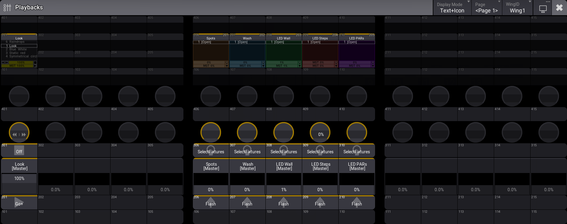The width and height of the screenshot is (567, 224).
Task: Click SelectFixtures button on executor 309
Action: tap(320, 150)
